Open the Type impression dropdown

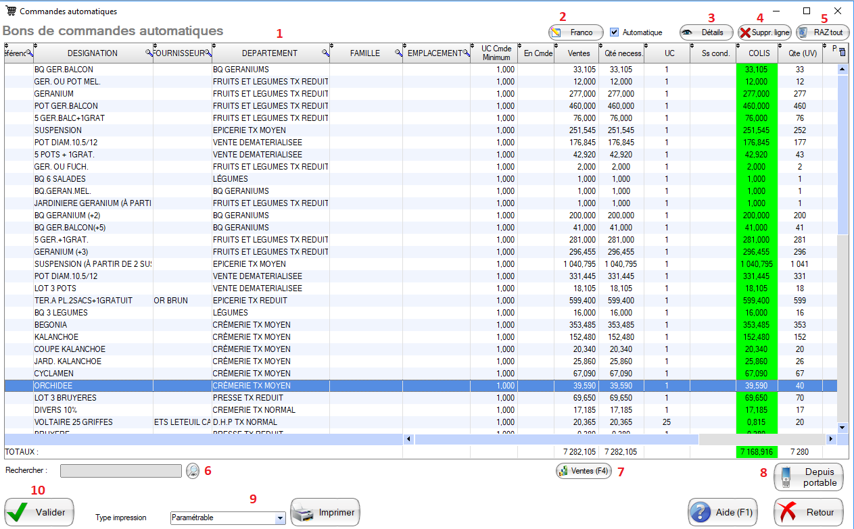[280, 518]
